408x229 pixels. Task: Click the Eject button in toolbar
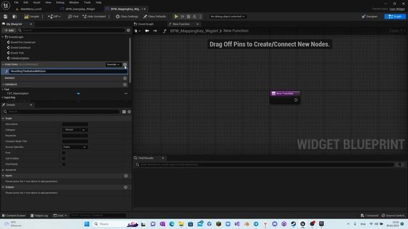point(194,17)
